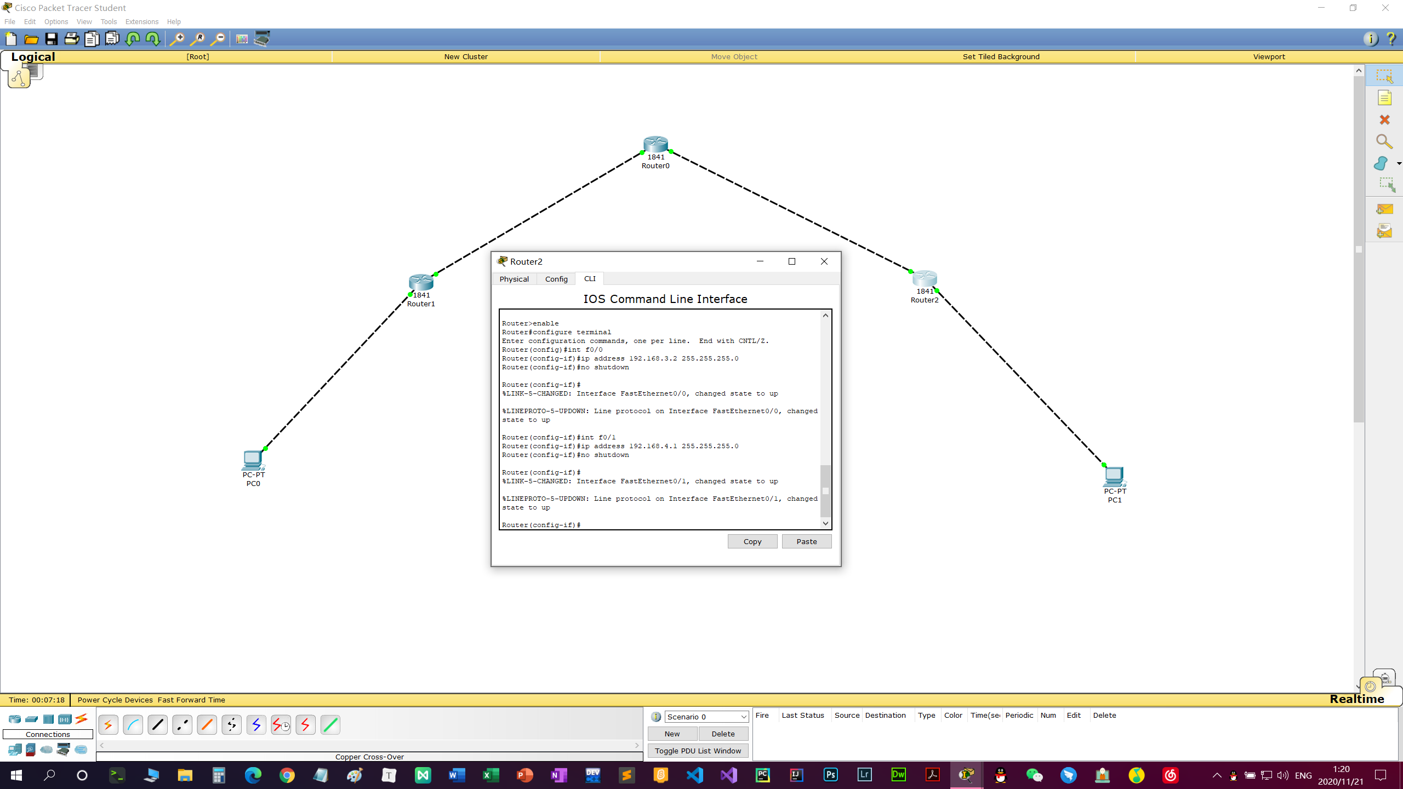Activate the Select marquee tool
This screenshot has width=1403, height=789.
point(1384,76)
